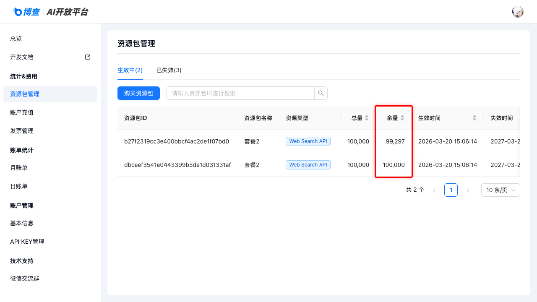
Task: Open API KEY管理 in the sidebar
Action: (50, 242)
